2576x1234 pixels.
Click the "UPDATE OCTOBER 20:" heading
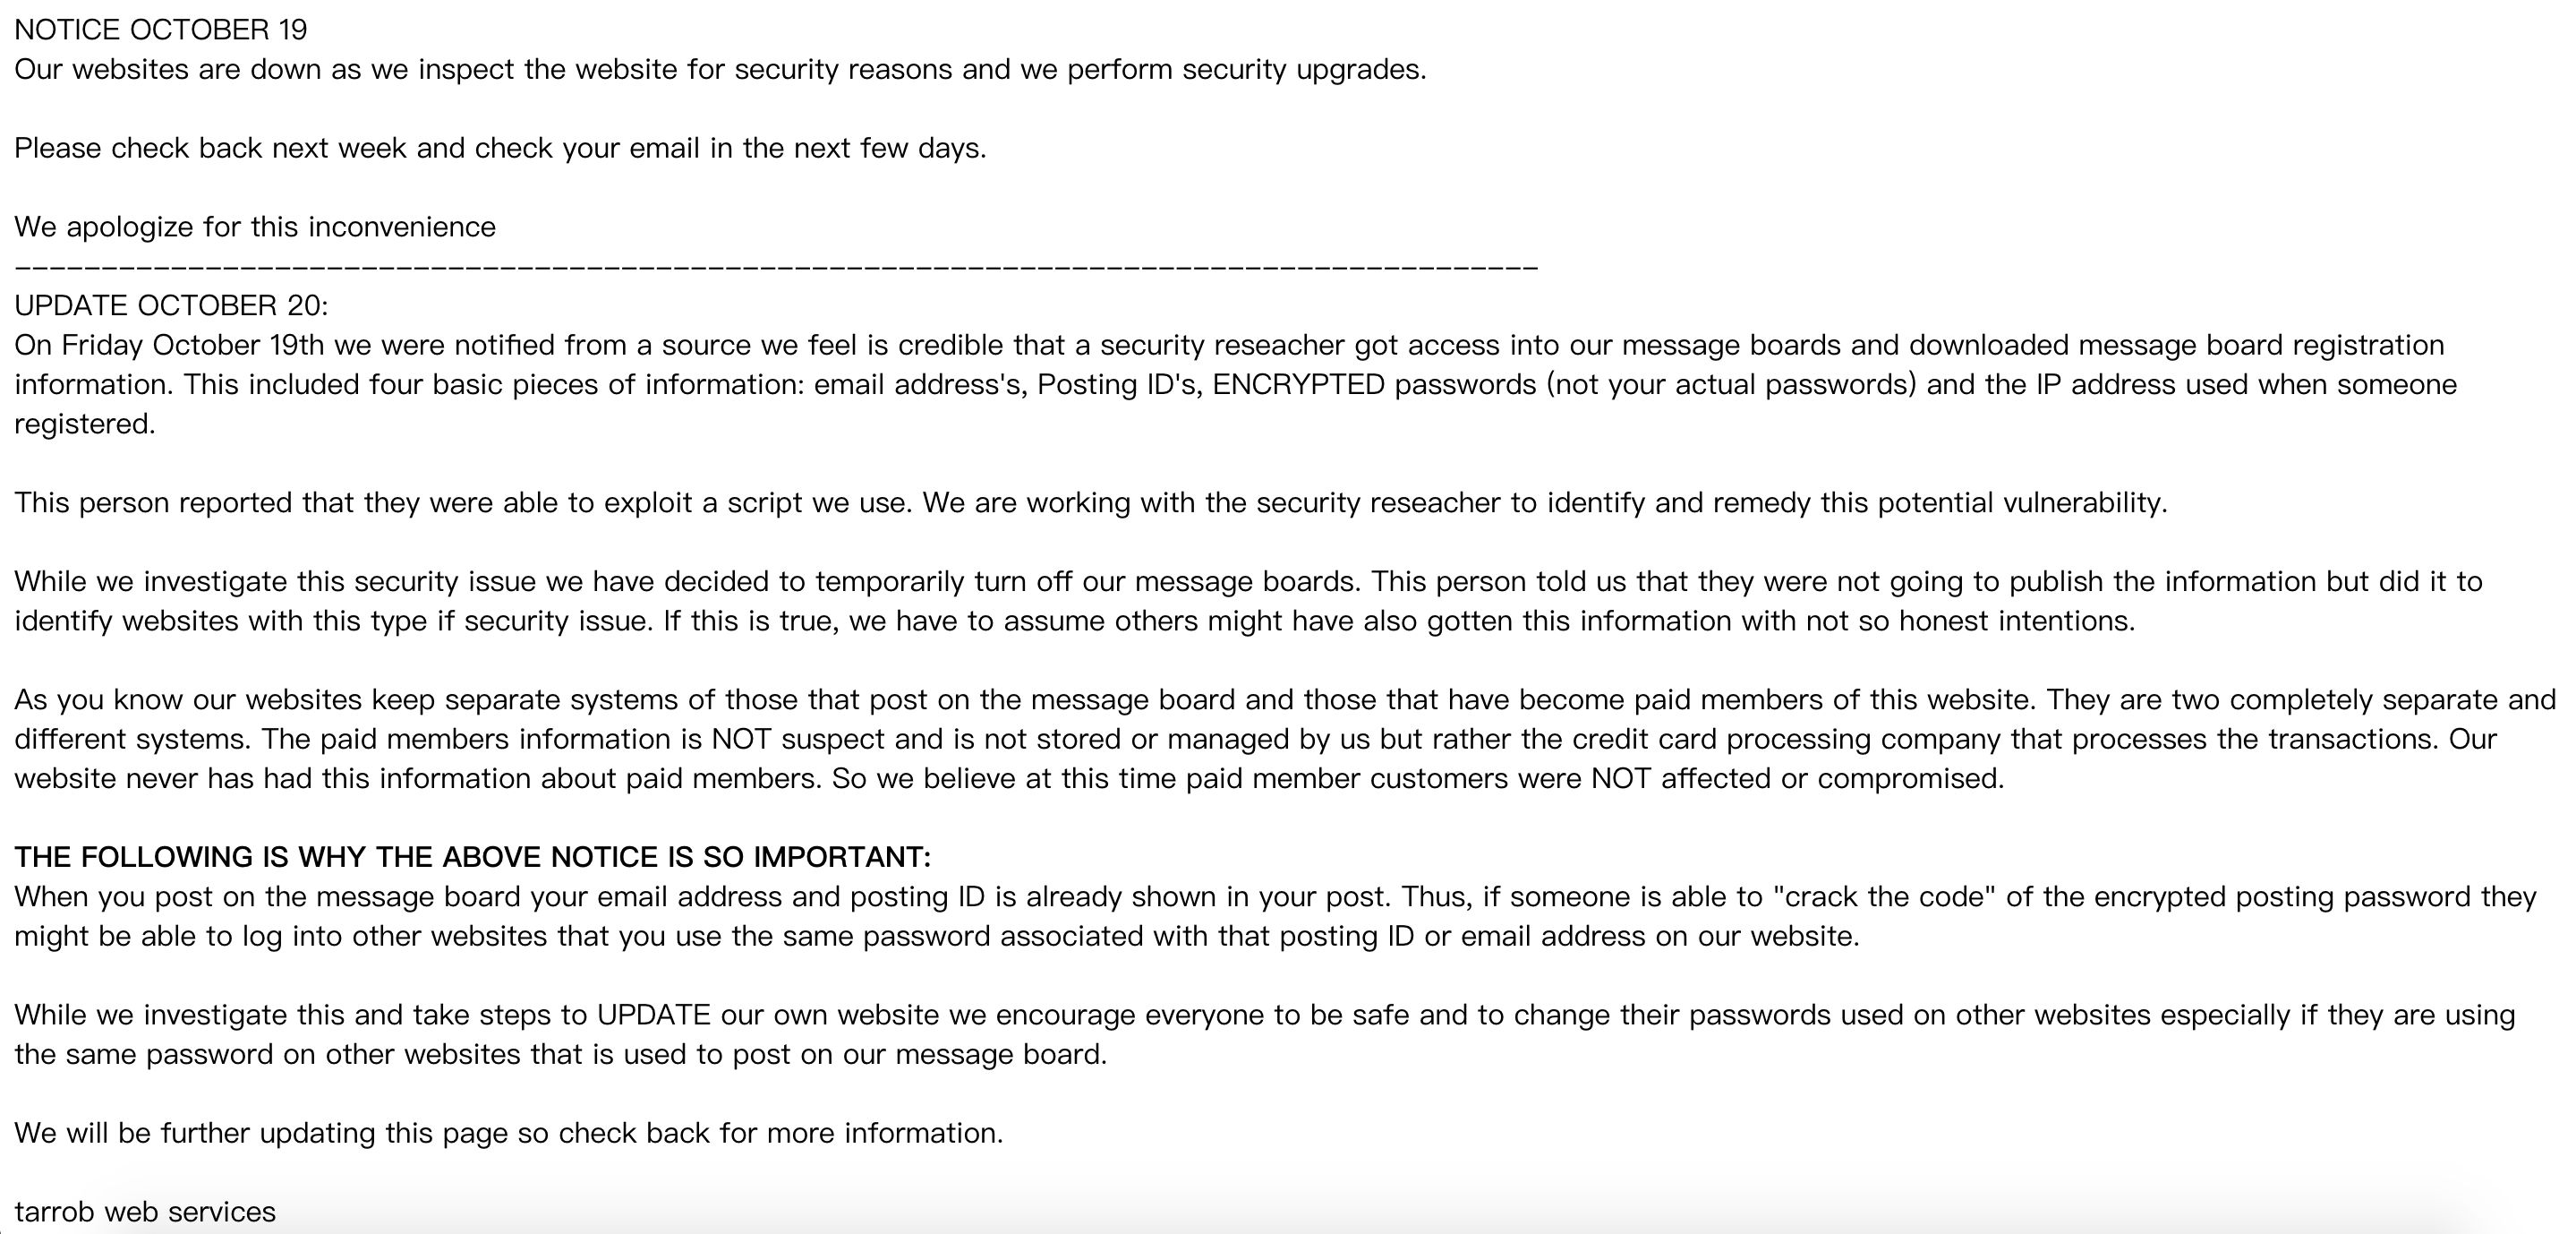(171, 305)
